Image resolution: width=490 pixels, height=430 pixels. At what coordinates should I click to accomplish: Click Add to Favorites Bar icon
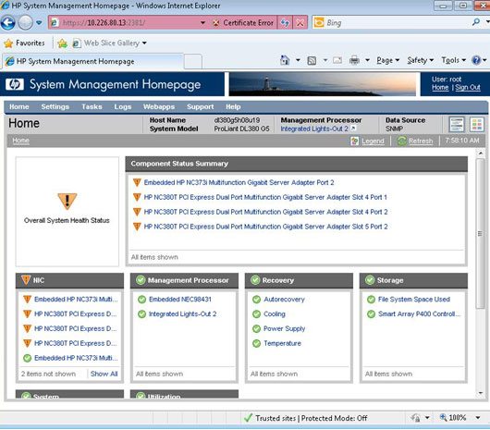coord(62,43)
